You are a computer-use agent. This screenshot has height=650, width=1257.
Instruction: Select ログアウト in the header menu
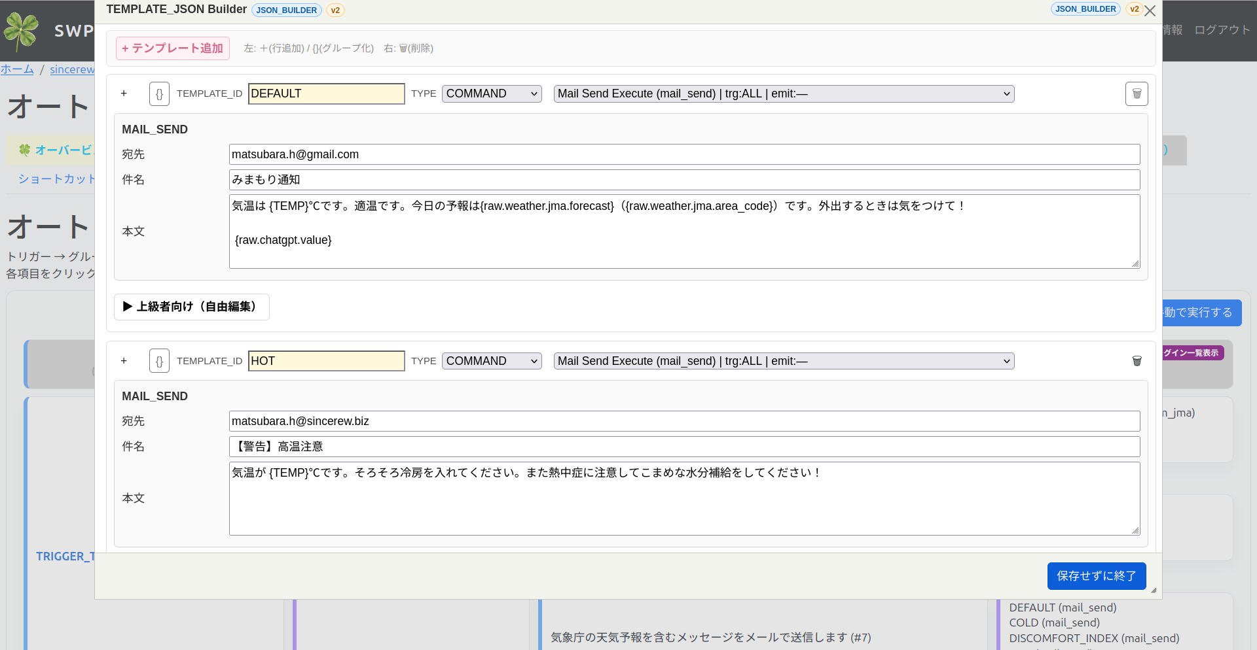click(x=1221, y=29)
